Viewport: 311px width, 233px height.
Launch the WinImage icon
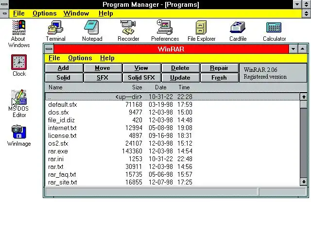tap(19, 135)
